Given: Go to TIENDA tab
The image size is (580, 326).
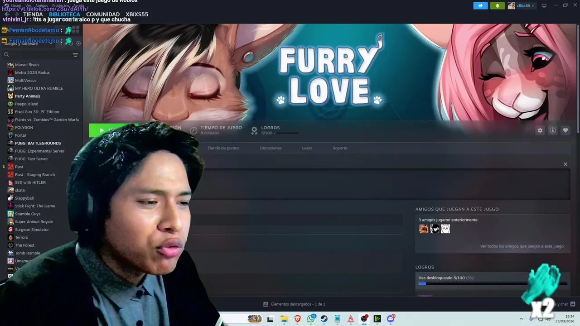Looking at the screenshot, I should 33,14.
